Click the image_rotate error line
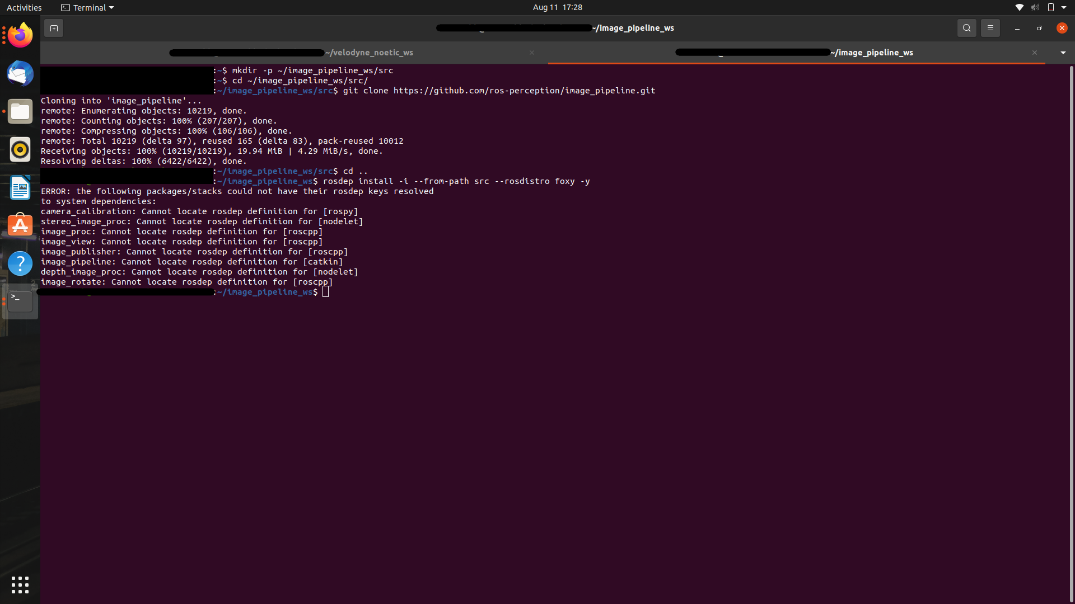1075x604 pixels. (x=186, y=282)
